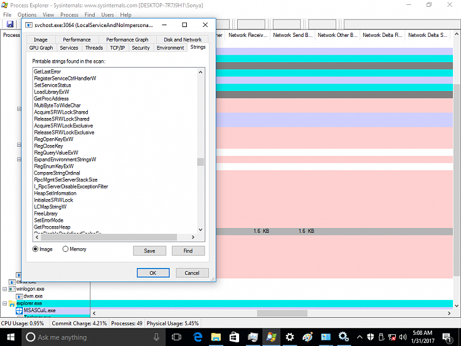Click the Network Delta R... column header

382,35
